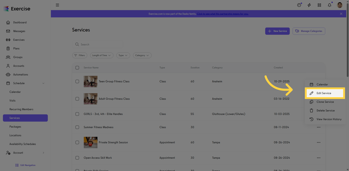
Task: Open the Length of Time filter dropdown
Action: 101,55
